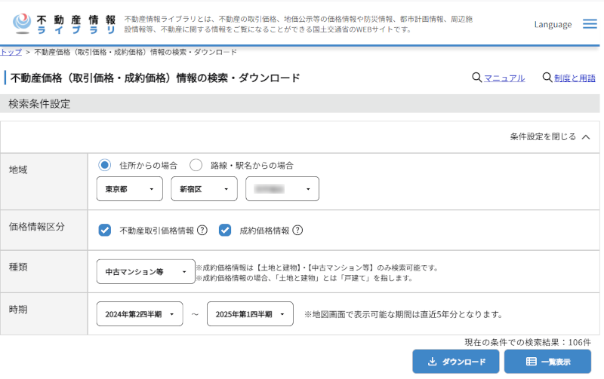Screen dimensions: 604x379
Task: Uncheck the 成約価格情報 checkbox
Action: 224,231
